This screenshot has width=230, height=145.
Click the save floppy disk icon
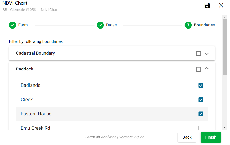tap(207, 5)
